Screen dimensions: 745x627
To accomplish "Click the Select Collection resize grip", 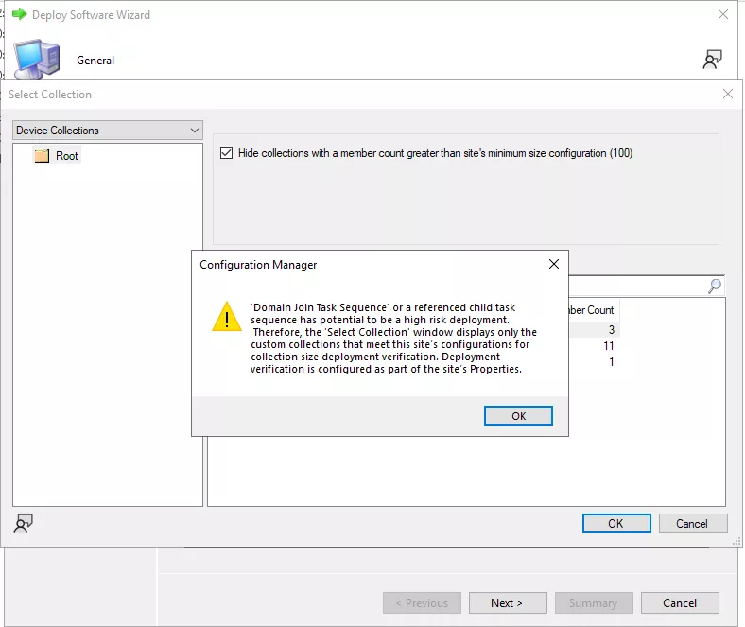I will point(736,542).
